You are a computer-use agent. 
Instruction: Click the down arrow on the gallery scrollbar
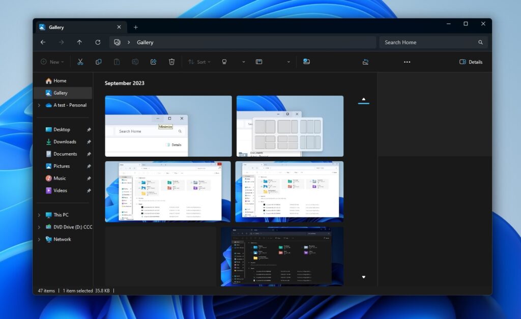pos(363,277)
